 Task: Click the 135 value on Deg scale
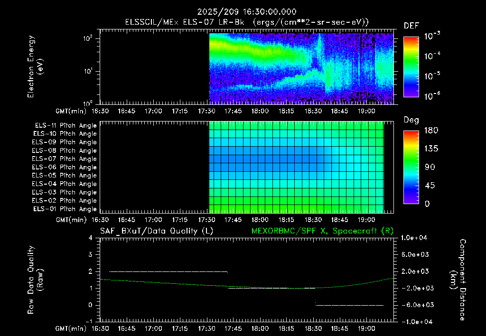click(431, 149)
